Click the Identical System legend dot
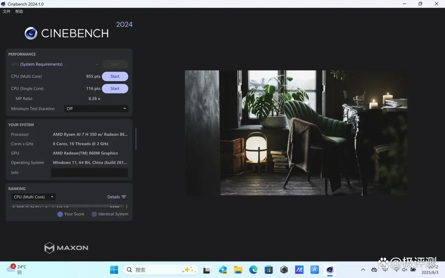Image resolution: width=445 pixels, height=278 pixels. 94,214
